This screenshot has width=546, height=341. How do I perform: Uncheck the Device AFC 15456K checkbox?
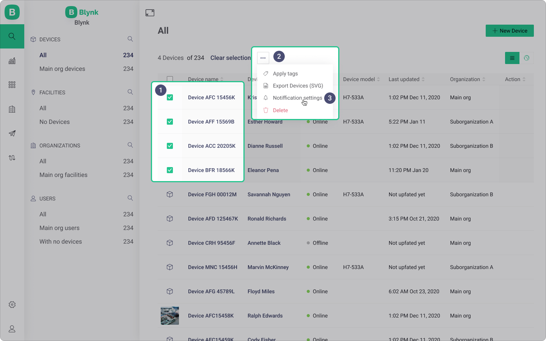coord(170,97)
